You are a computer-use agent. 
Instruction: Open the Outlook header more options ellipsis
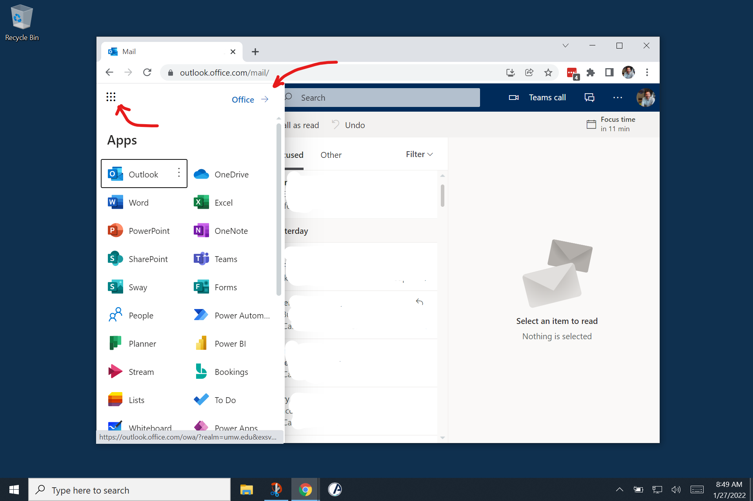pyautogui.click(x=618, y=98)
